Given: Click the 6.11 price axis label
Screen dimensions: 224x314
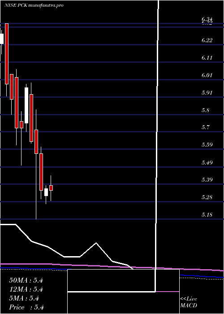Looking at the screenshot, I should 207,58.
